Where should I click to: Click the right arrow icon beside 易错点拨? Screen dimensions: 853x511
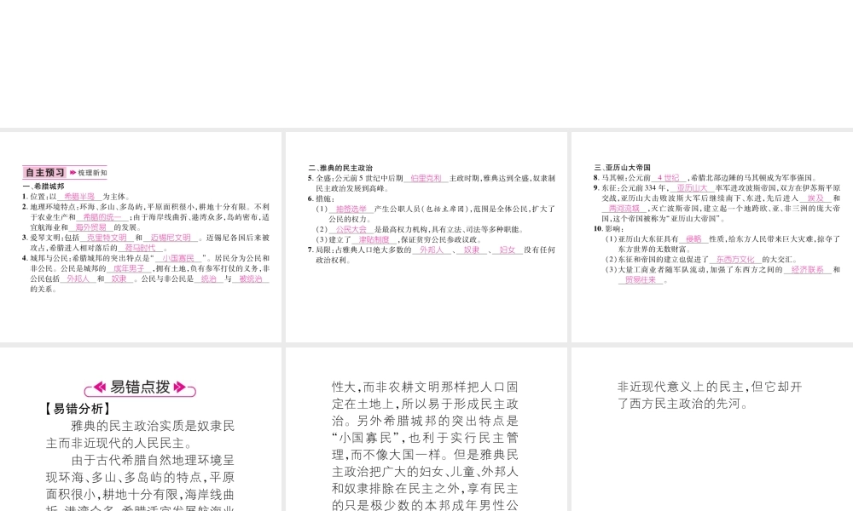coord(181,388)
